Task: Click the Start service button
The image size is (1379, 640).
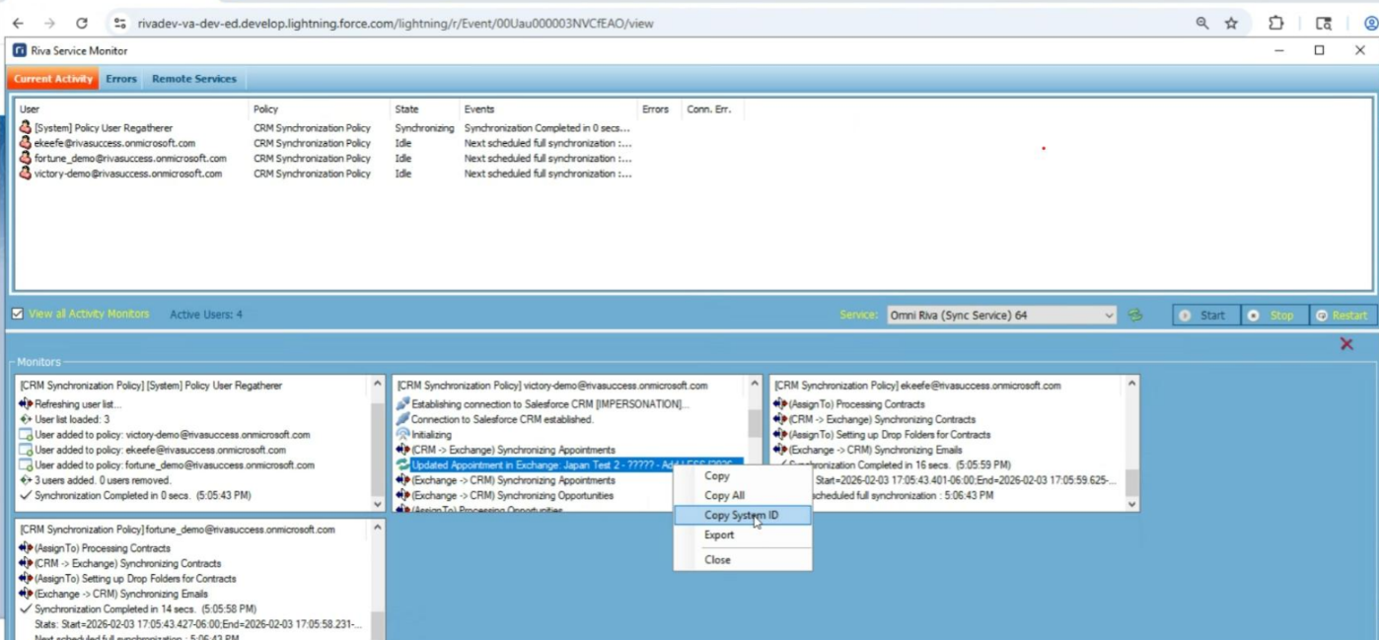Action: pos(1205,316)
